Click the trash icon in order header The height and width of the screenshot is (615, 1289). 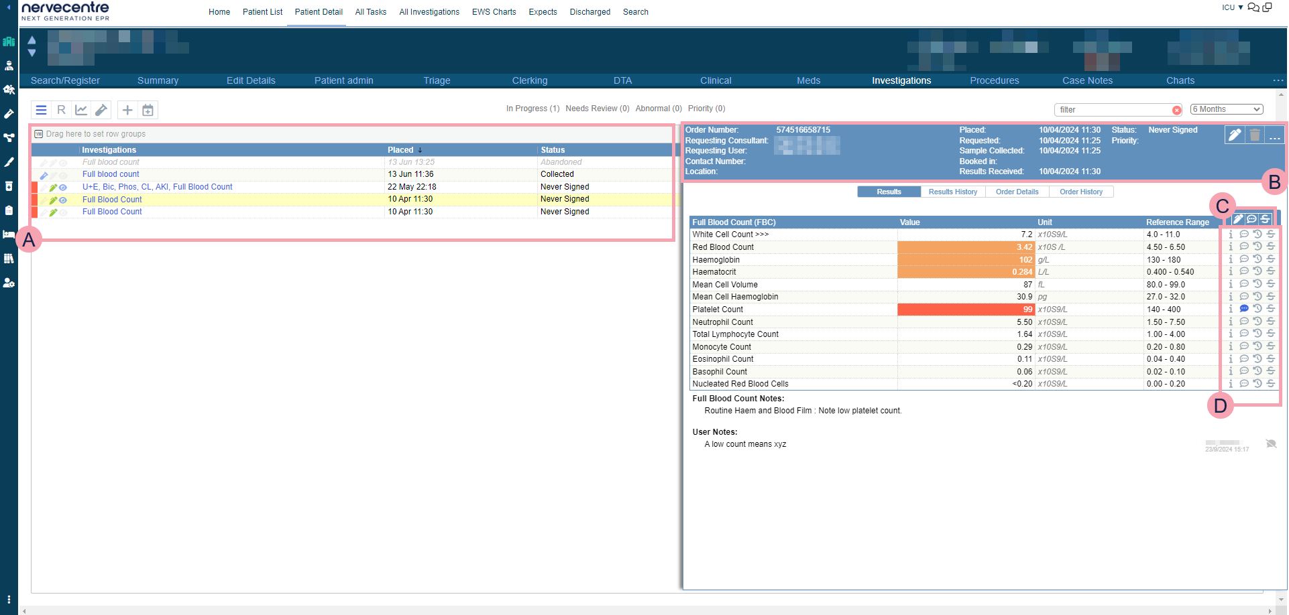[1255, 135]
